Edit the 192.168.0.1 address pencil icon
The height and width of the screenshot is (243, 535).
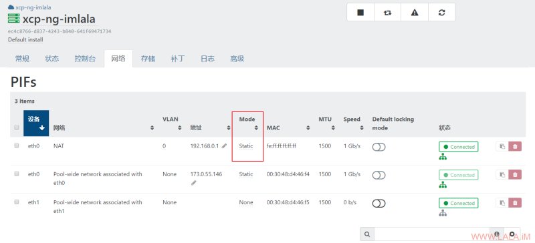(x=224, y=146)
